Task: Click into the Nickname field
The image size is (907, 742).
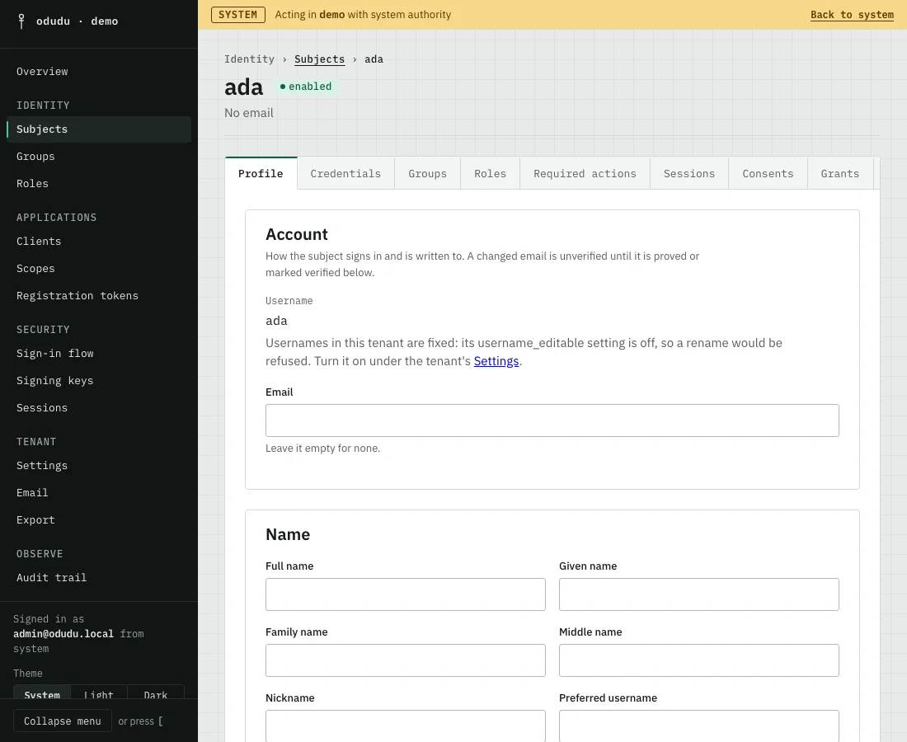Action: click(406, 726)
